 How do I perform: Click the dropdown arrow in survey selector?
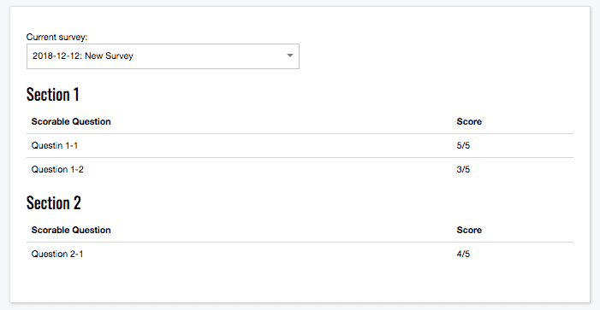(x=289, y=56)
